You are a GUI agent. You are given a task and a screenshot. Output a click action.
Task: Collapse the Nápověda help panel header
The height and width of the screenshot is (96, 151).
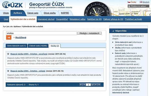click(128, 31)
